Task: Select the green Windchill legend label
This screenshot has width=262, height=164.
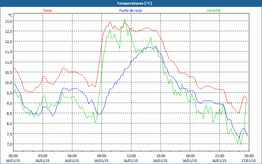Action: pos(214,10)
